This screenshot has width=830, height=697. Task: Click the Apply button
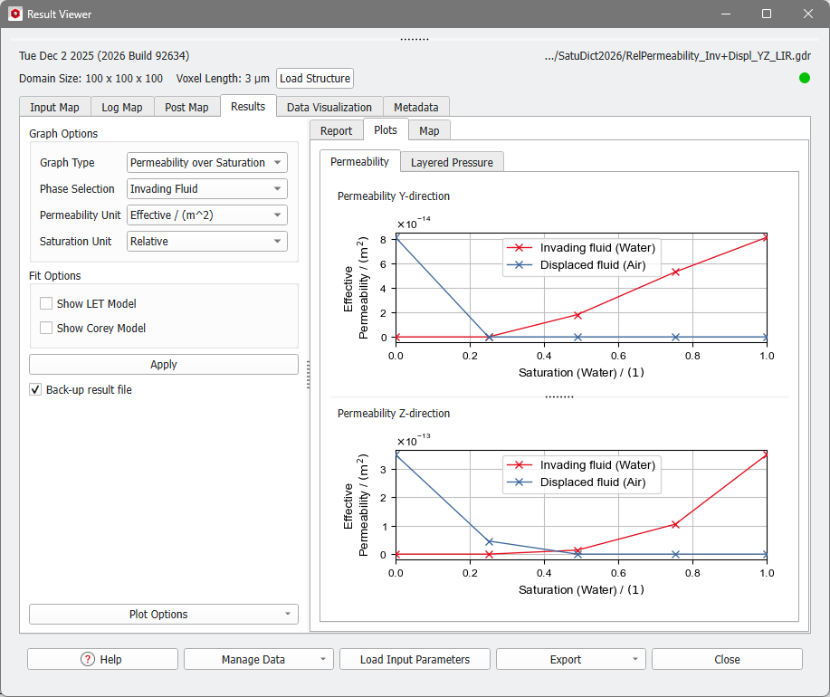[163, 364]
